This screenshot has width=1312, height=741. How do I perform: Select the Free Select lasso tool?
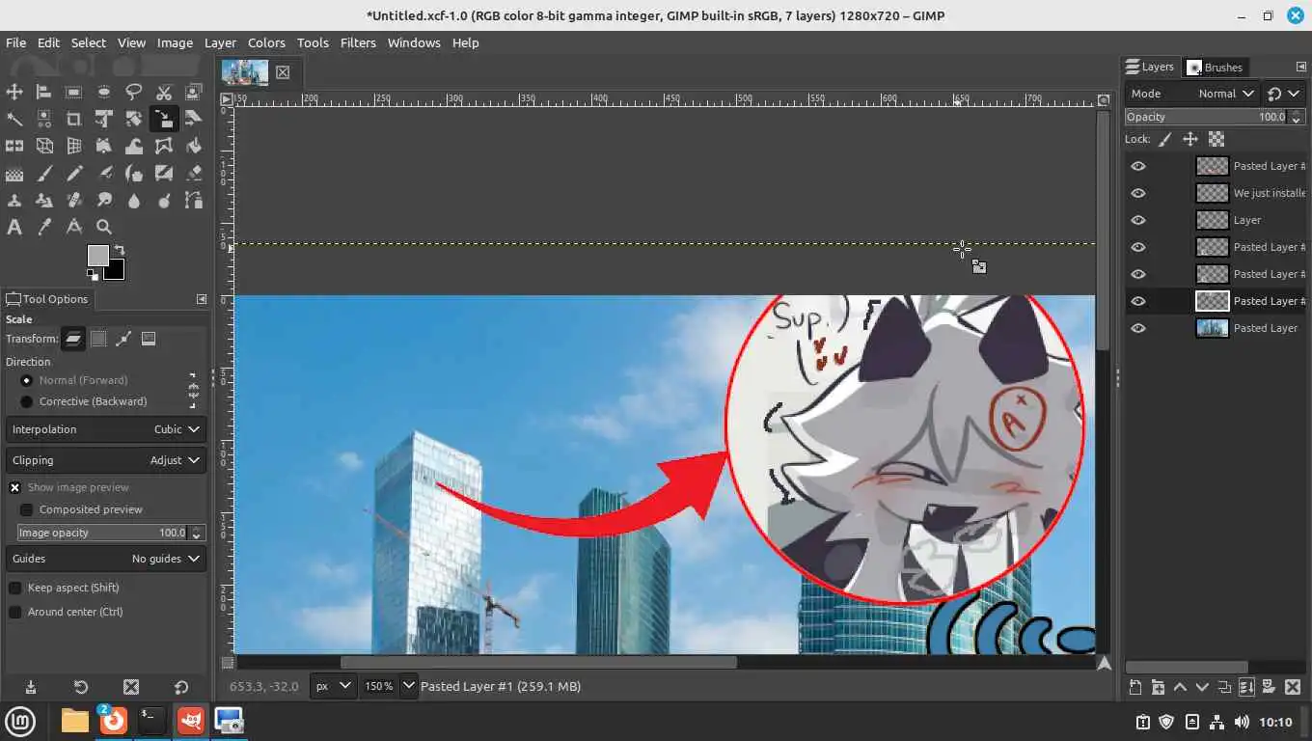point(134,92)
